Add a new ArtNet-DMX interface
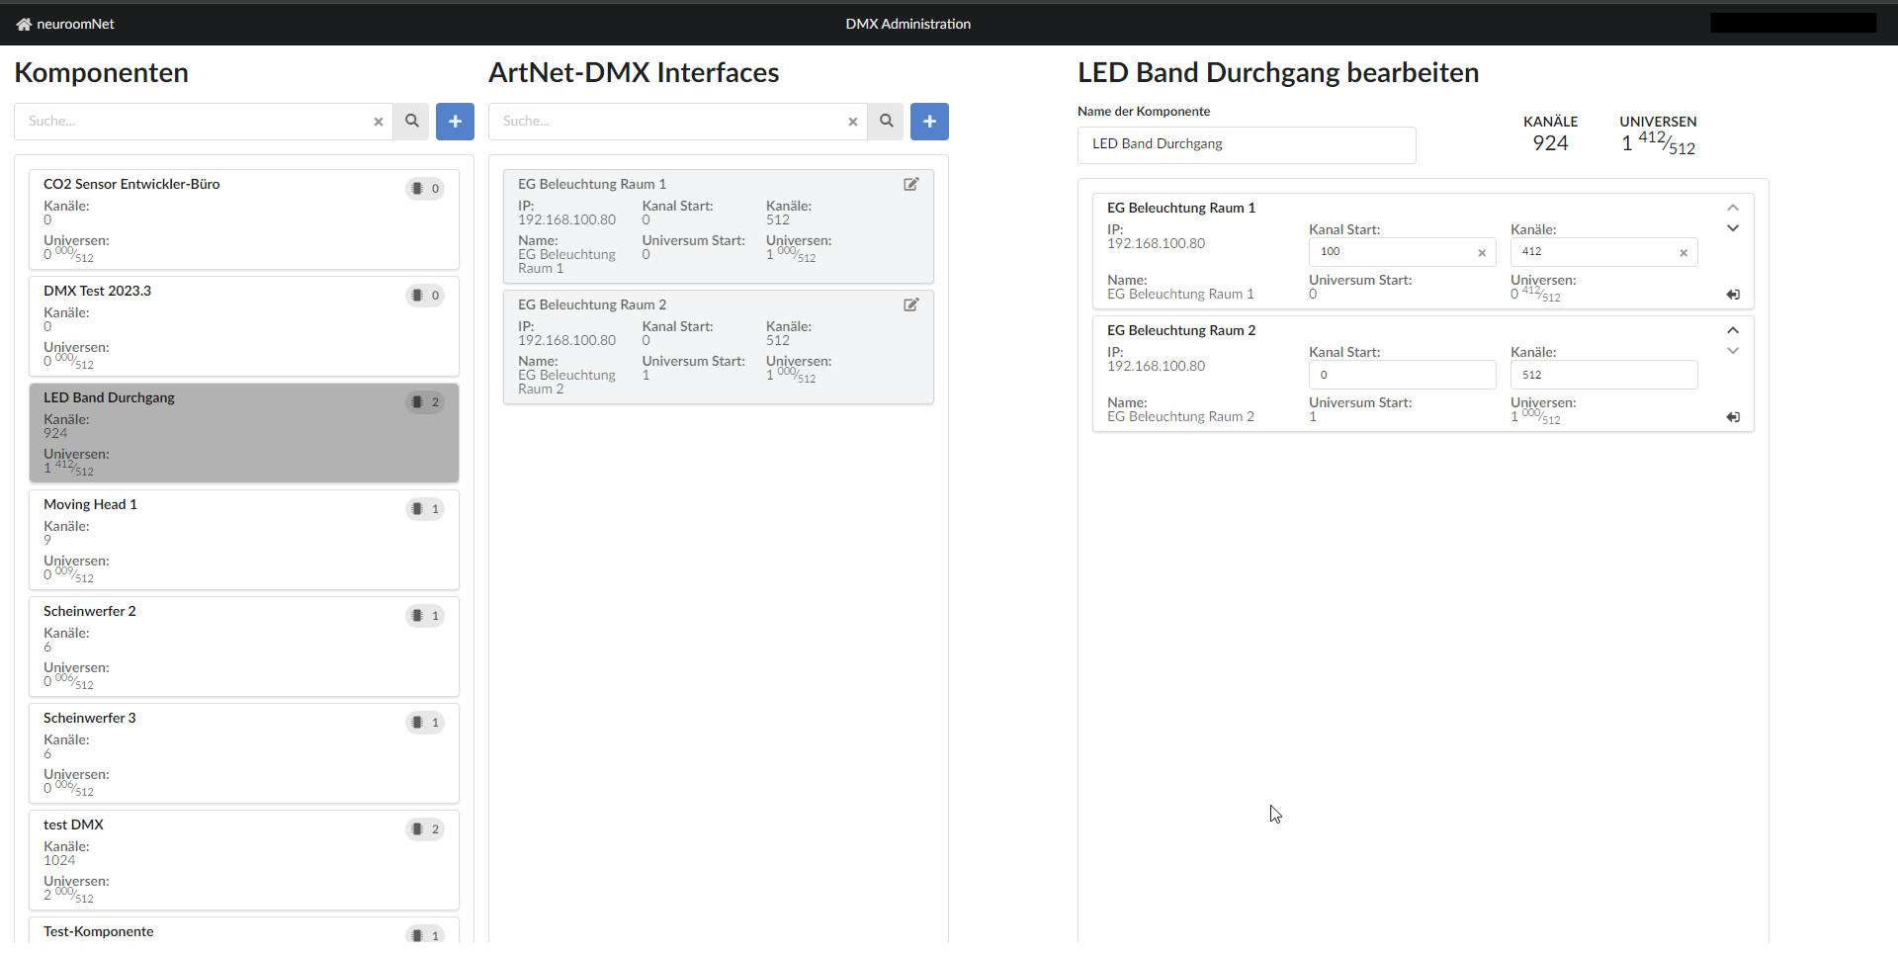1898x955 pixels. coord(928,121)
